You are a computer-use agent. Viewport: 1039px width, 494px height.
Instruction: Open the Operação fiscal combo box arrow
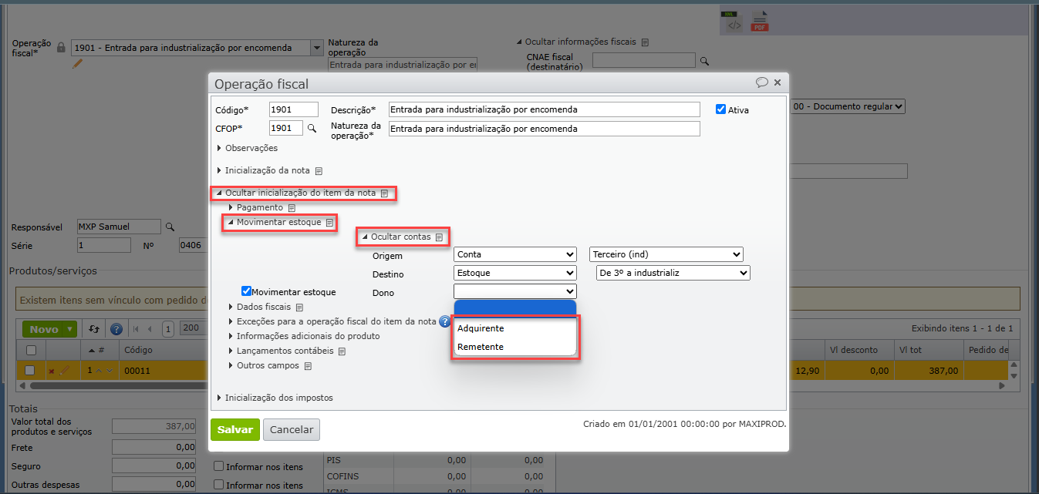[316, 48]
